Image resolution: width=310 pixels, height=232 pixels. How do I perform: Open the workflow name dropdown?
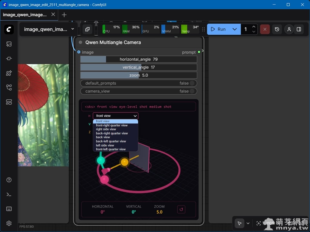[x=72, y=29]
